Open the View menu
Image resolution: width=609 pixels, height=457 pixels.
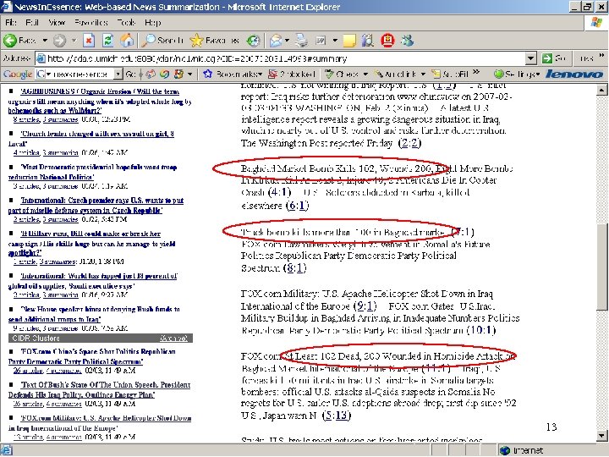point(58,23)
